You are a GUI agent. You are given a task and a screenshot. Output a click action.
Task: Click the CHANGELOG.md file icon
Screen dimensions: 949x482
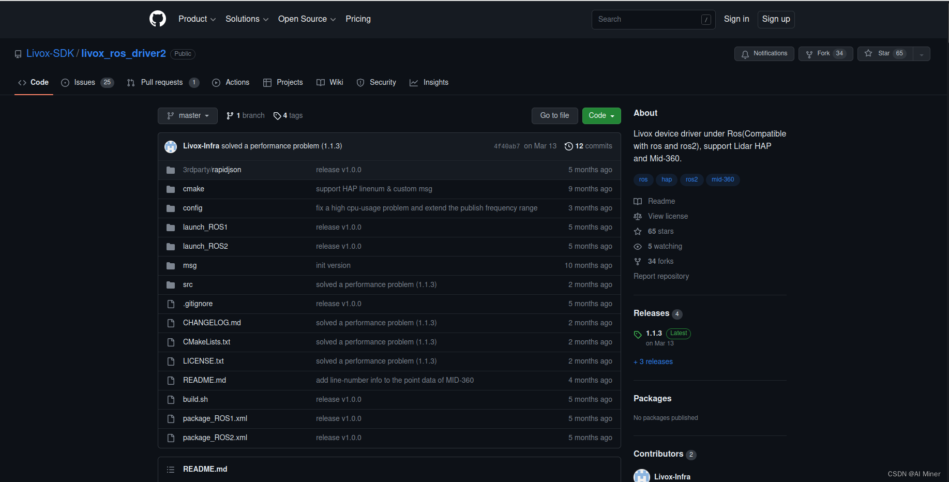tap(171, 323)
